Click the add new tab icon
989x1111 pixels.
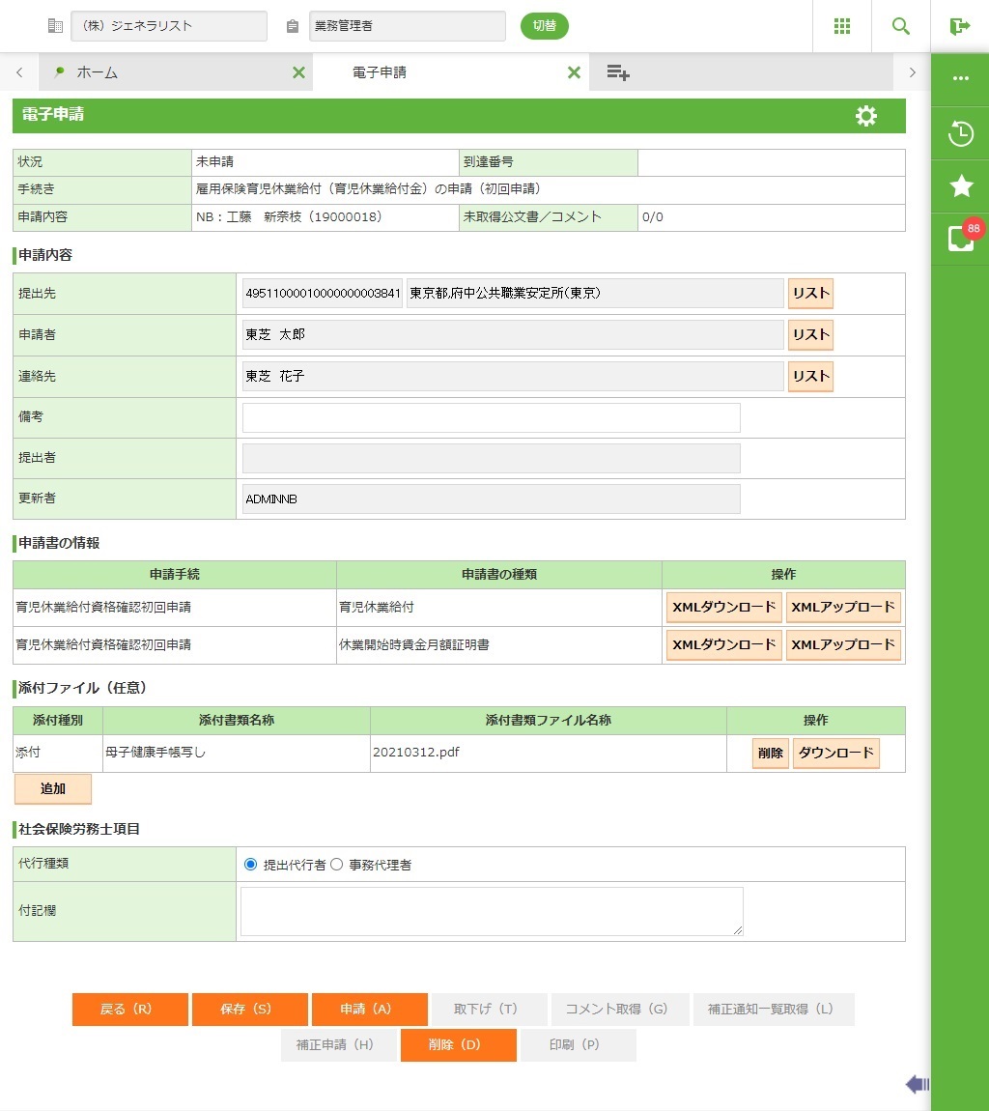(x=618, y=72)
